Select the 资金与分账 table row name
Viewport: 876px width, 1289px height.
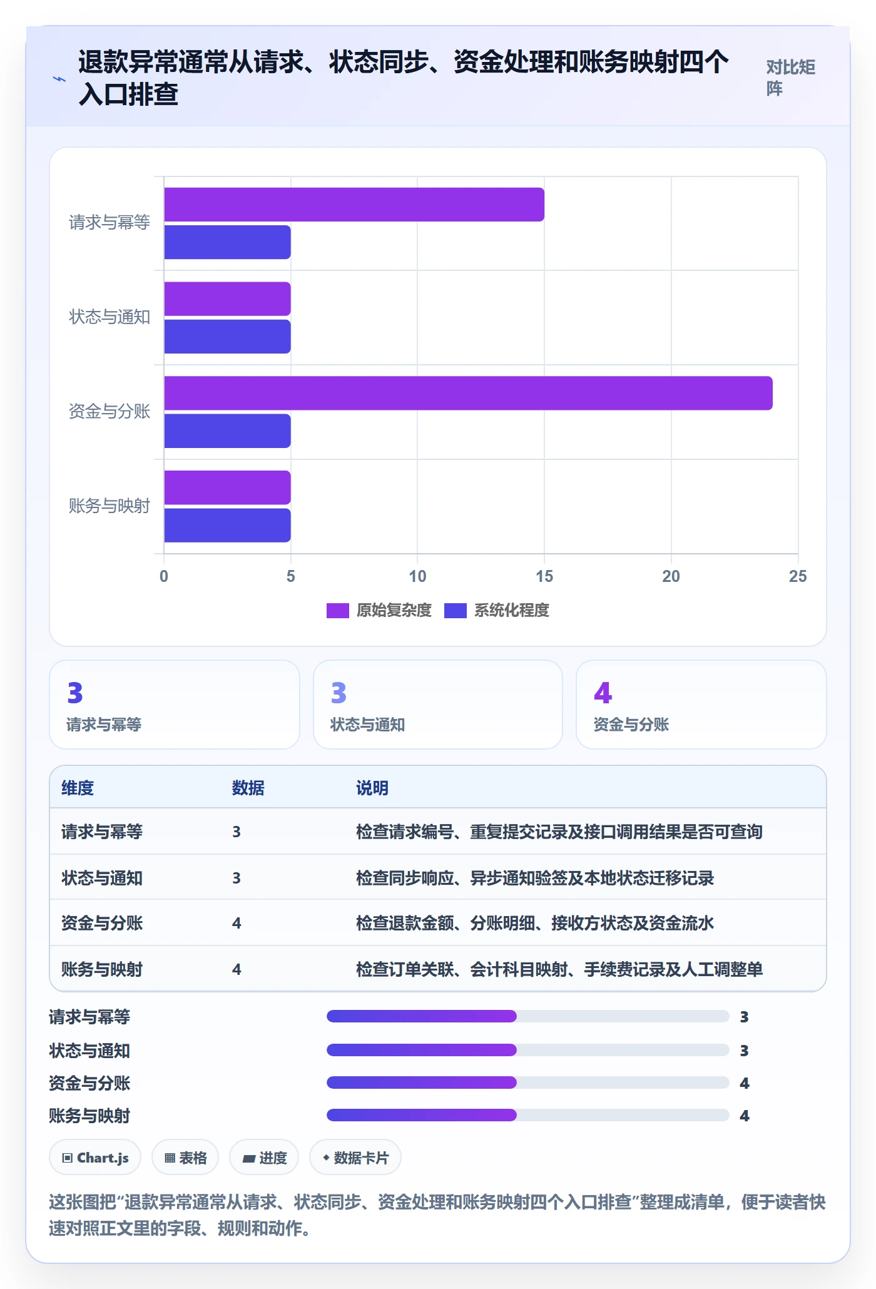coord(102,923)
